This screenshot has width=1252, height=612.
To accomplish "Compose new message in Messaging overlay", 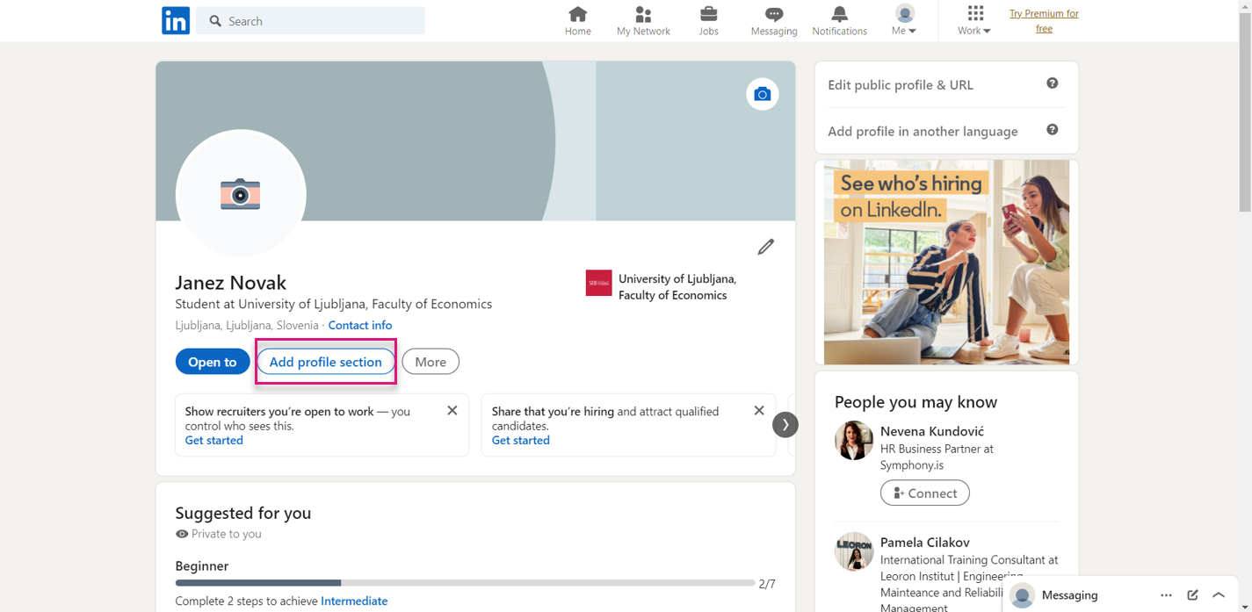I will pos(1192,595).
